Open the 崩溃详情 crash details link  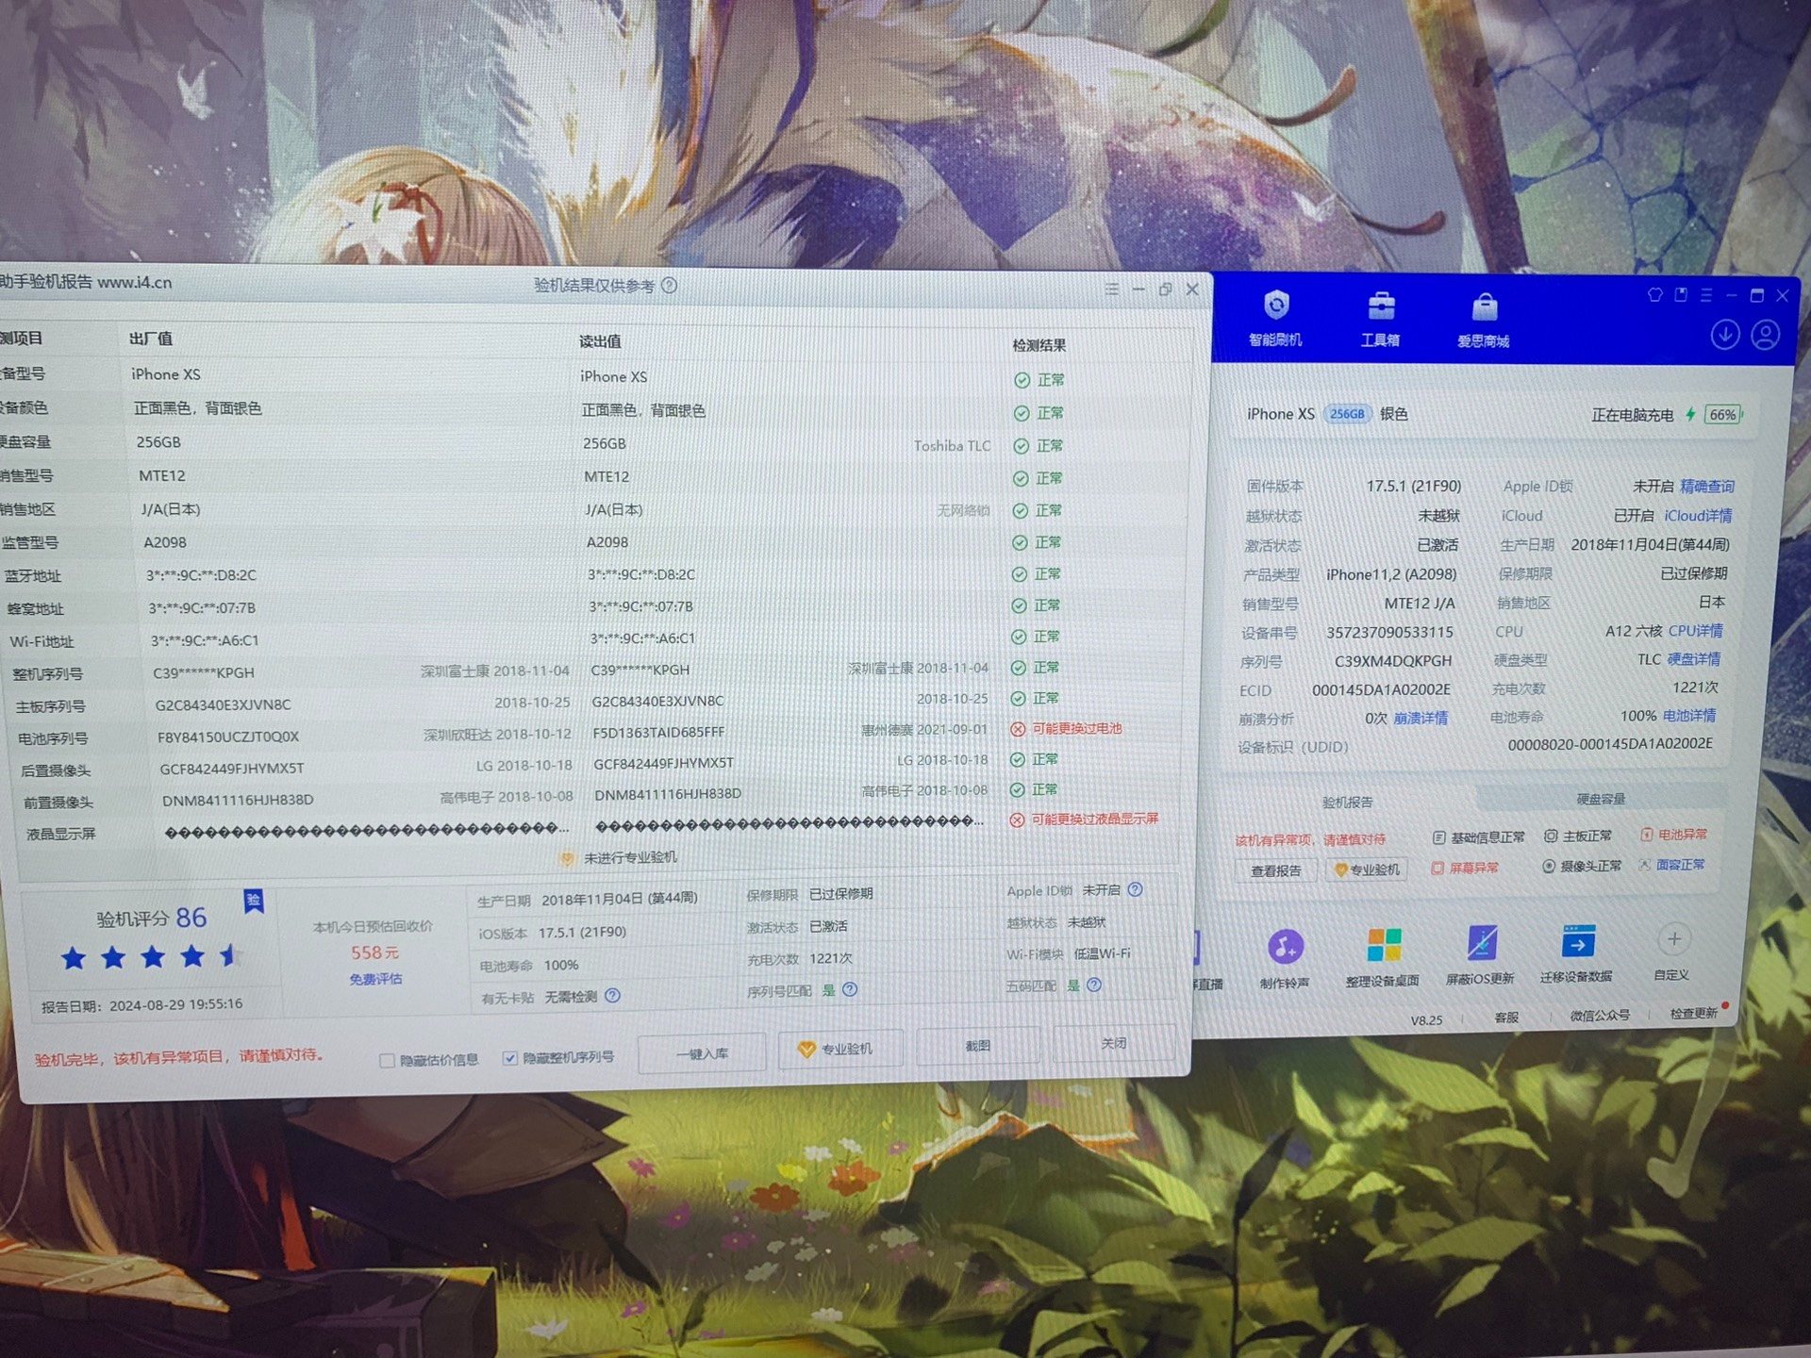point(1421,719)
